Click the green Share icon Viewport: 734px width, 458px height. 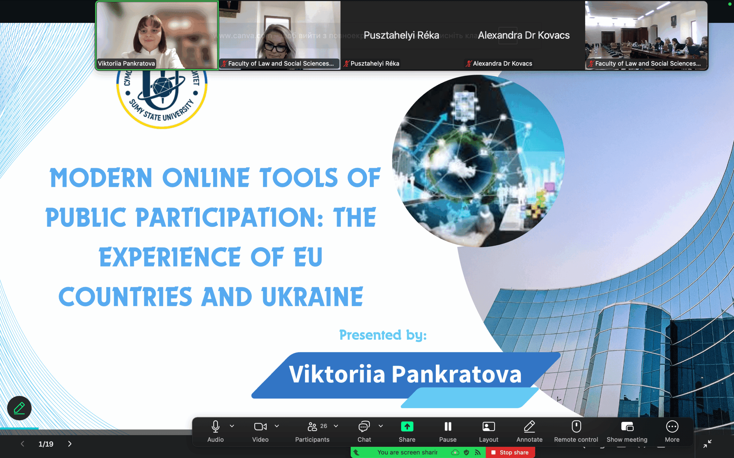click(407, 427)
